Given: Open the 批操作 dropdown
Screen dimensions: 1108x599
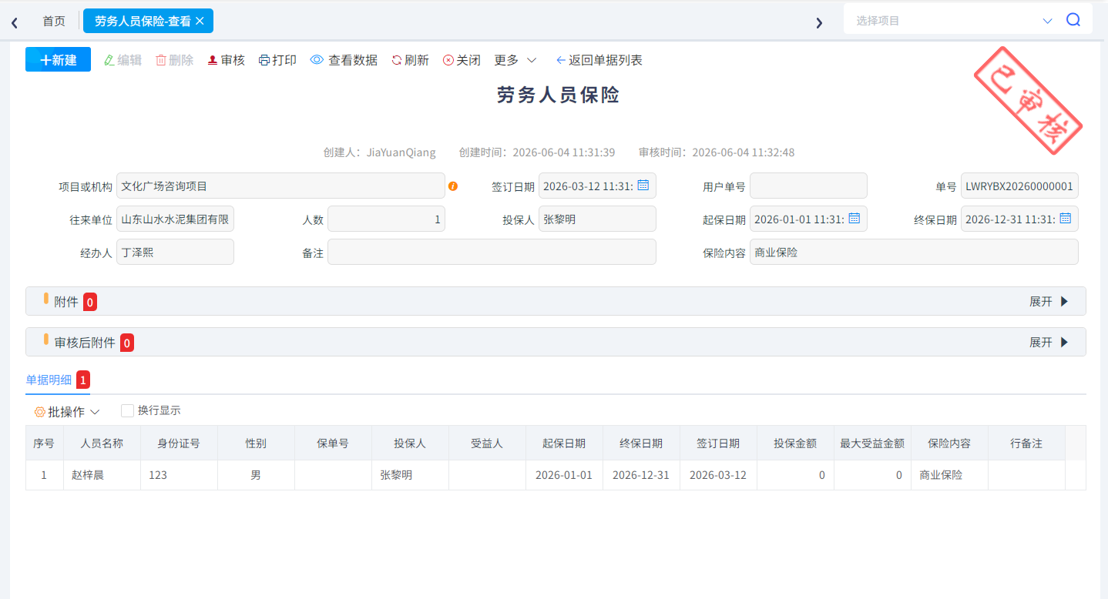Looking at the screenshot, I should 67,412.
